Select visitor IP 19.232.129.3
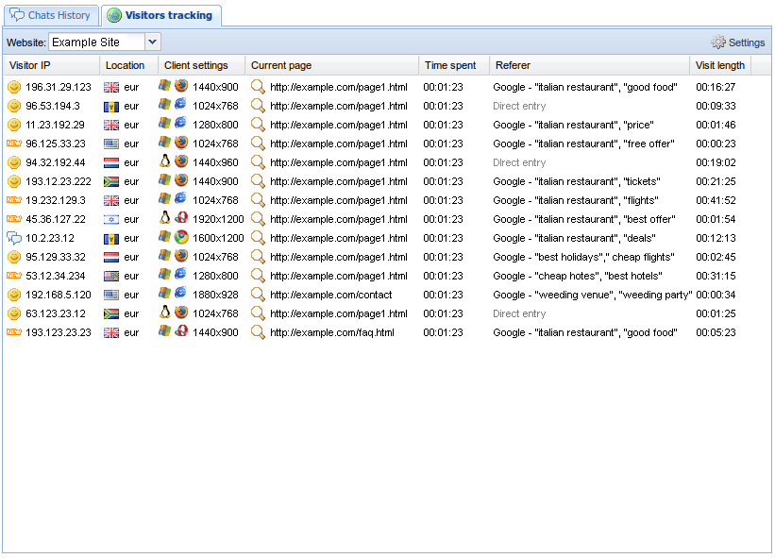775x558 pixels. (x=56, y=200)
